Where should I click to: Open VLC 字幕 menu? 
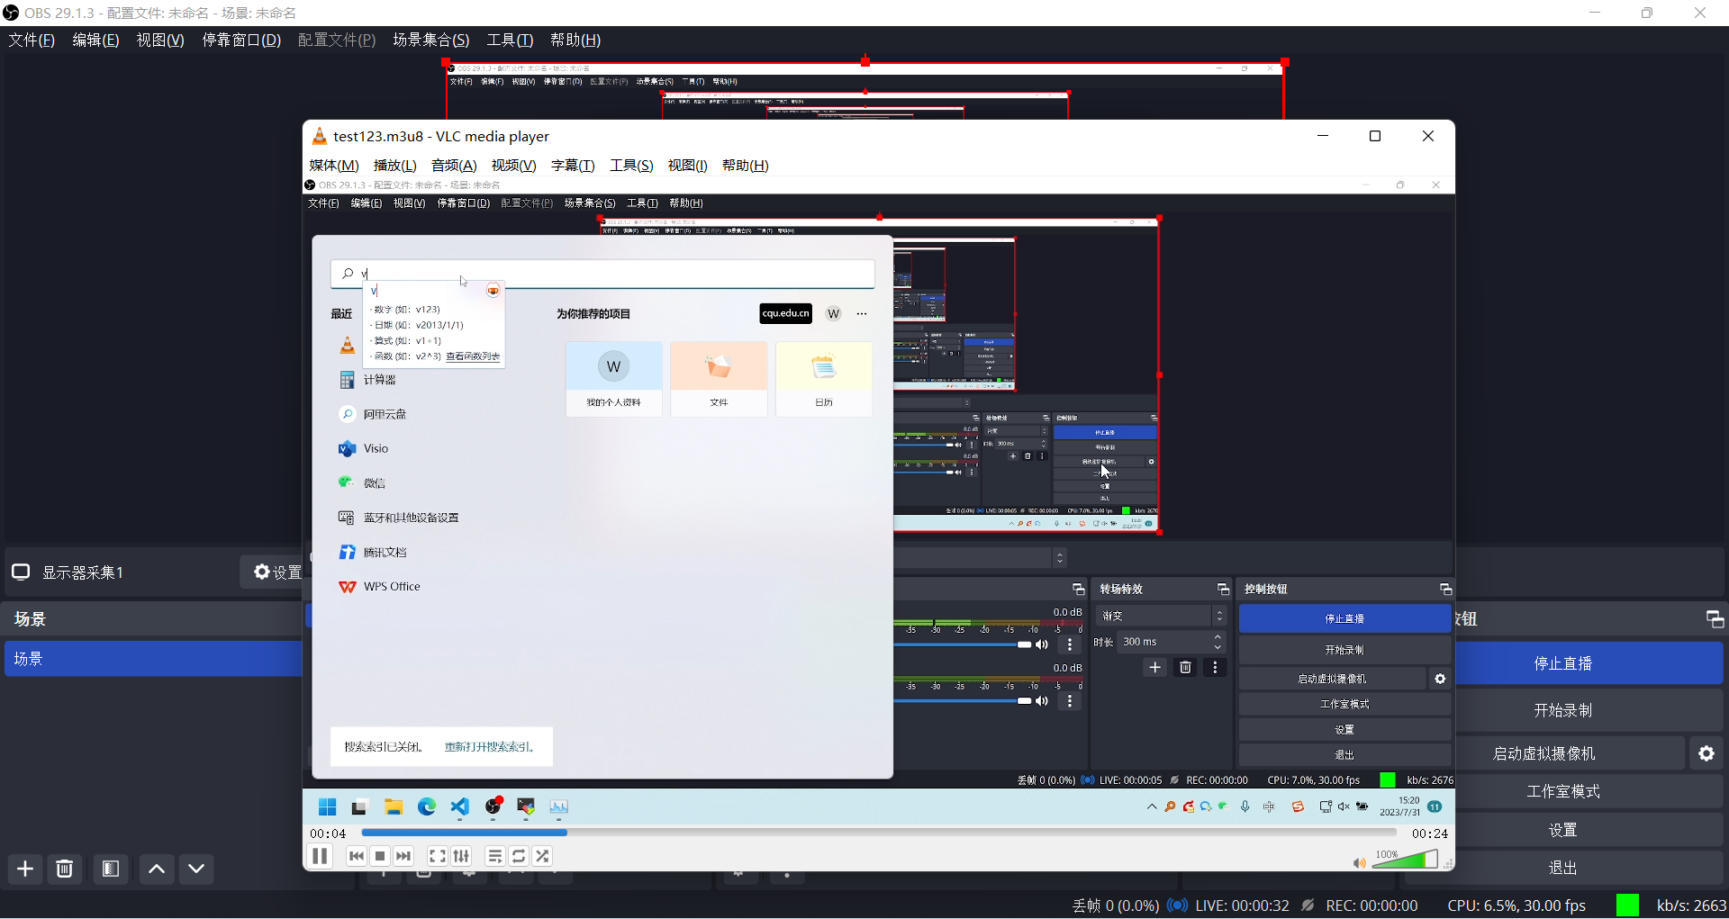573,166
